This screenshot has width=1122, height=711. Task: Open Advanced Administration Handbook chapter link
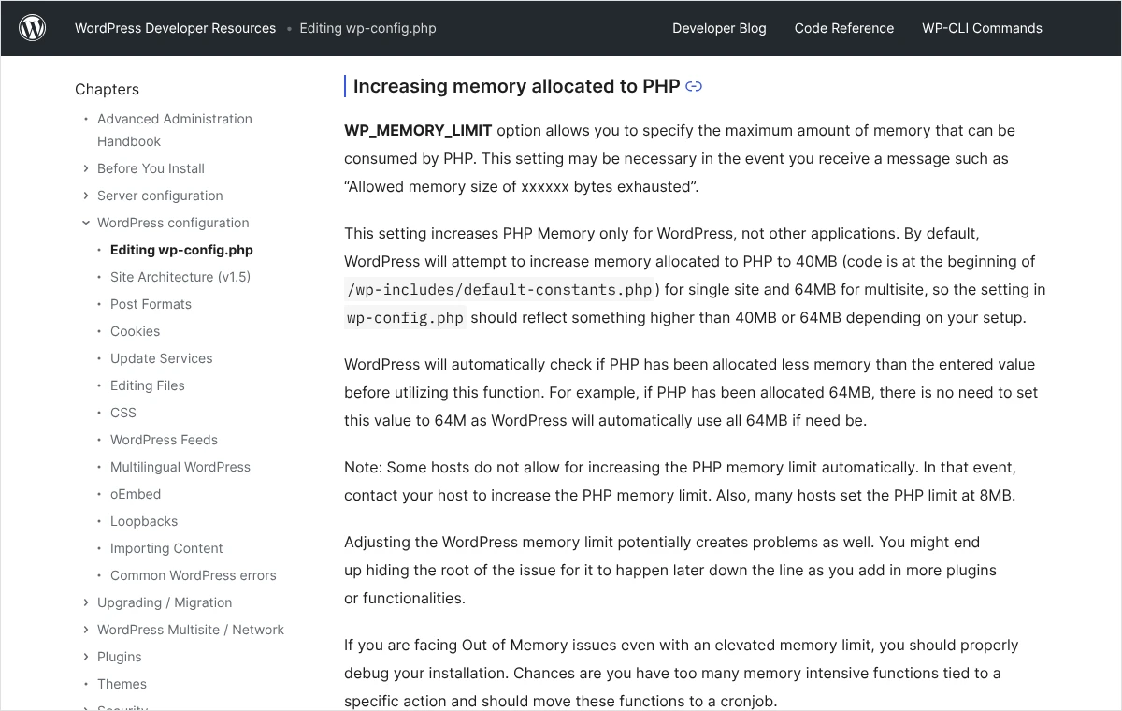click(x=175, y=130)
